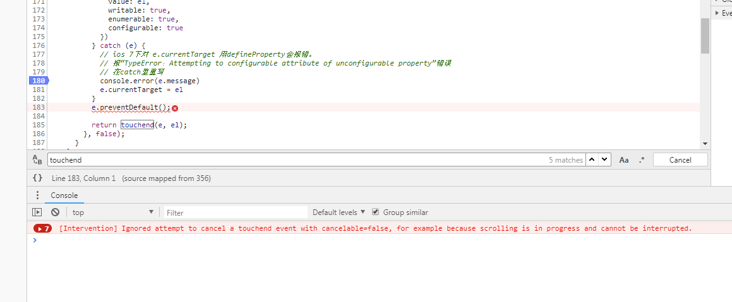Click '}, false);' on line 186
This screenshot has height=302, width=732.
pyautogui.click(x=104, y=134)
